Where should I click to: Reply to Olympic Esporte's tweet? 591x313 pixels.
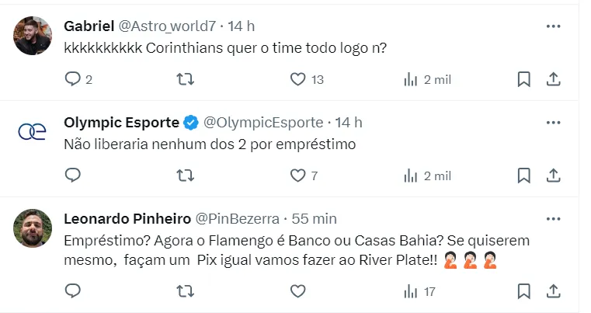[73, 176]
